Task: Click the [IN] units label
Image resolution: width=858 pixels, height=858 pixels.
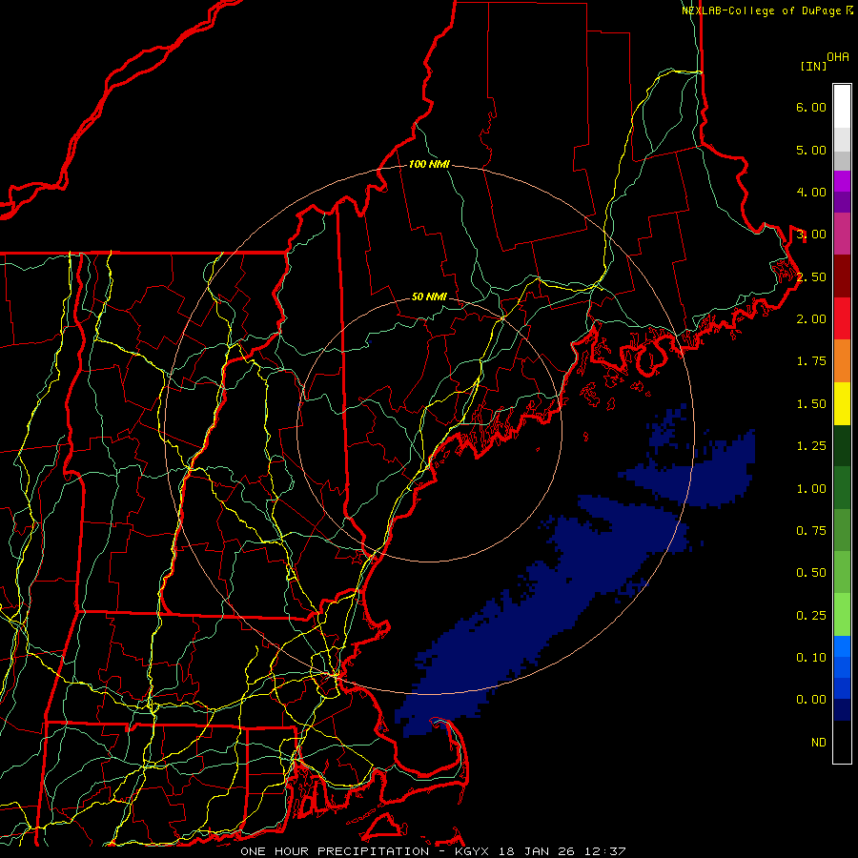Action: click(x=813, y=66)
